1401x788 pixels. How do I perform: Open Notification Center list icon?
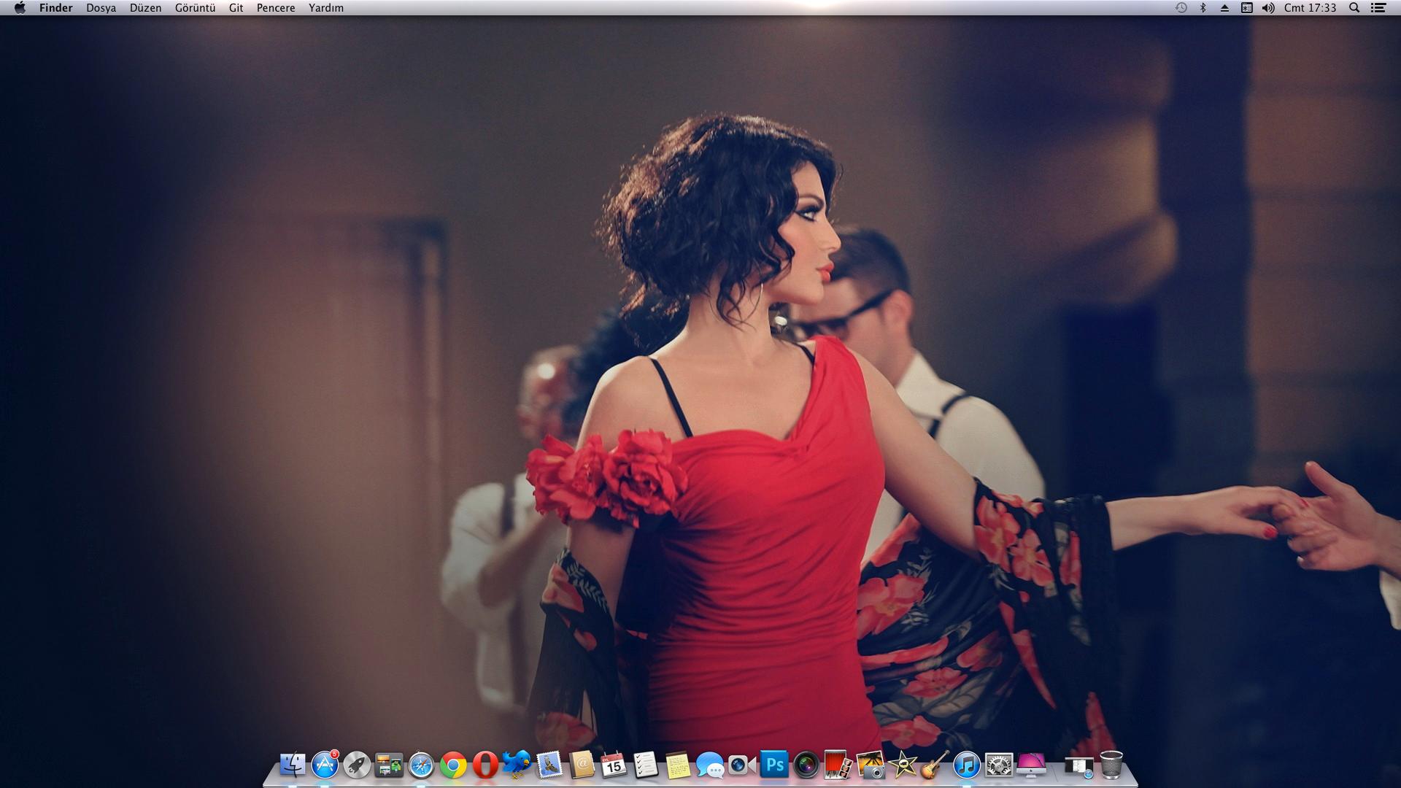(x=1378, y=8)
